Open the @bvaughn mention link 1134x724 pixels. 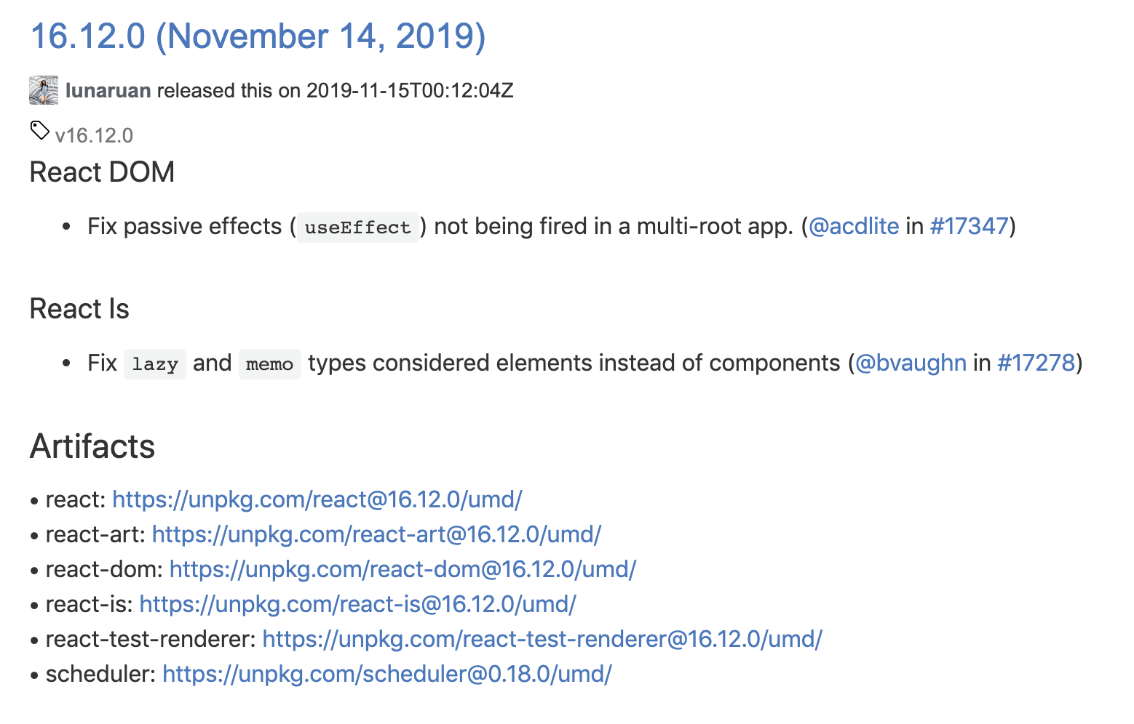[911, 363]
